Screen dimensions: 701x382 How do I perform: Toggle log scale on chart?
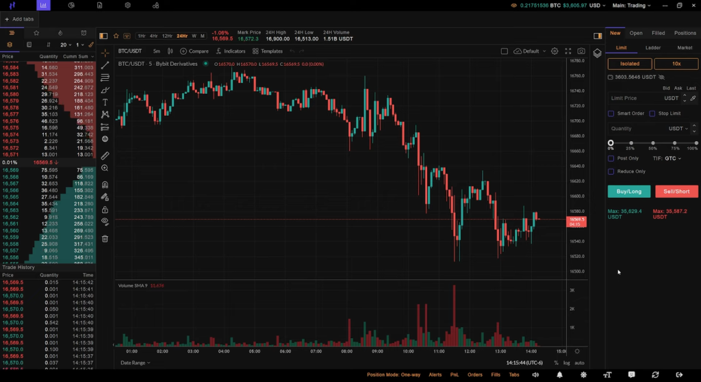566,363
